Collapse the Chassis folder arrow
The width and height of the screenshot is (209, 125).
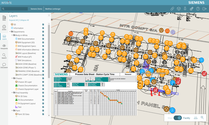[x=12, y=78]
